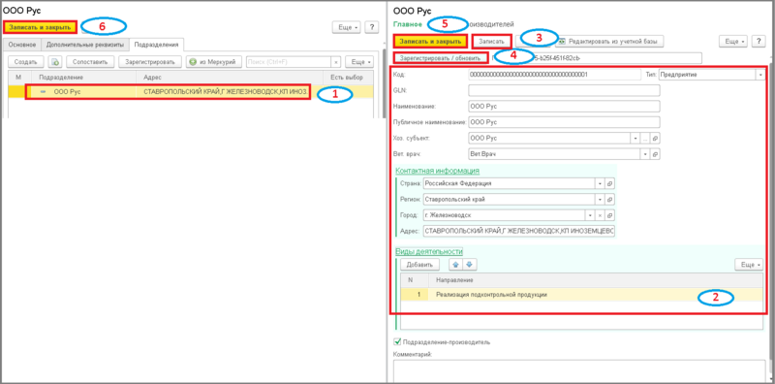Open the Хоз. субъект linked record icon
This screenshot has height=384, width=775.
pyautogui.click(x=655, y=138)
